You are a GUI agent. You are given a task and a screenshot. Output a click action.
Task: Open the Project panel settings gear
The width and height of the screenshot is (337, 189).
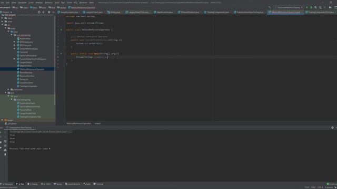(x=49, y=12)
